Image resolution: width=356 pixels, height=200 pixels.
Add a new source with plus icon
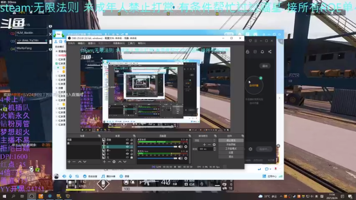click(x=104, y=162)
